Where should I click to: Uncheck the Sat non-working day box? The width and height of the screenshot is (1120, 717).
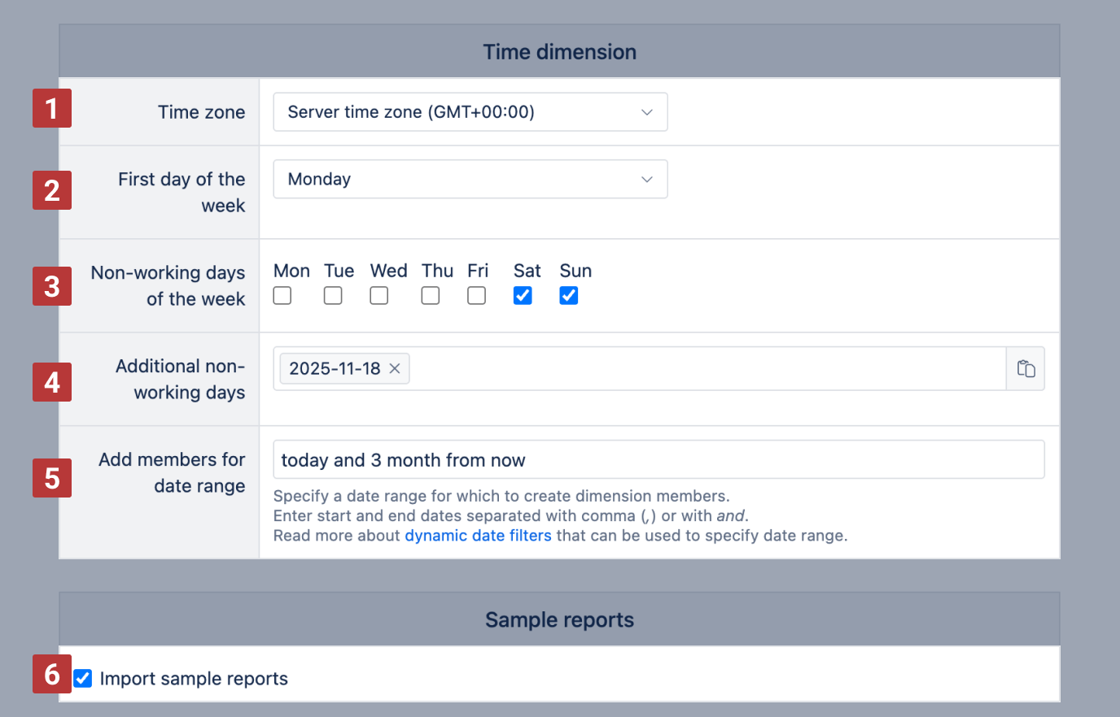pos(523,296)
